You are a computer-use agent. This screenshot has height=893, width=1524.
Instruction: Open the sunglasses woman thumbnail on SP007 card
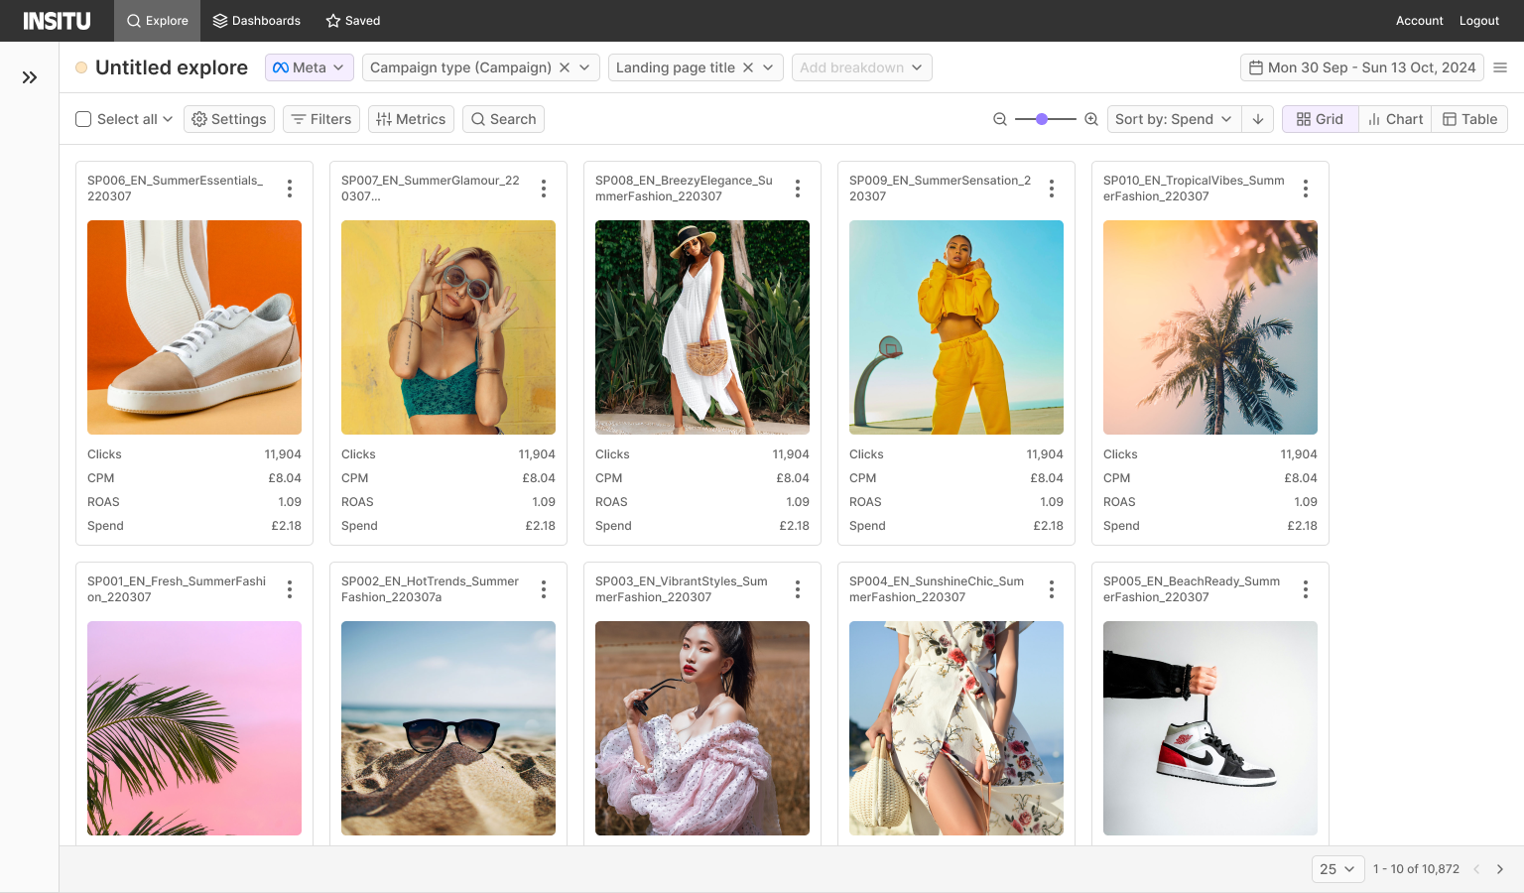pos(448,327)
